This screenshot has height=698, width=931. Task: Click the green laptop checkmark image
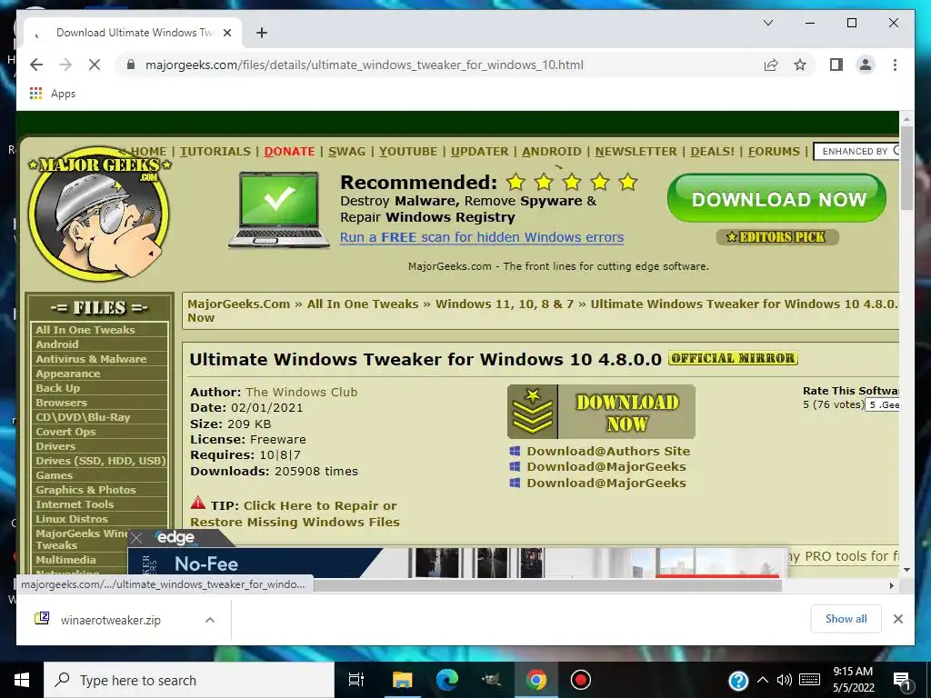pos(279,210)
